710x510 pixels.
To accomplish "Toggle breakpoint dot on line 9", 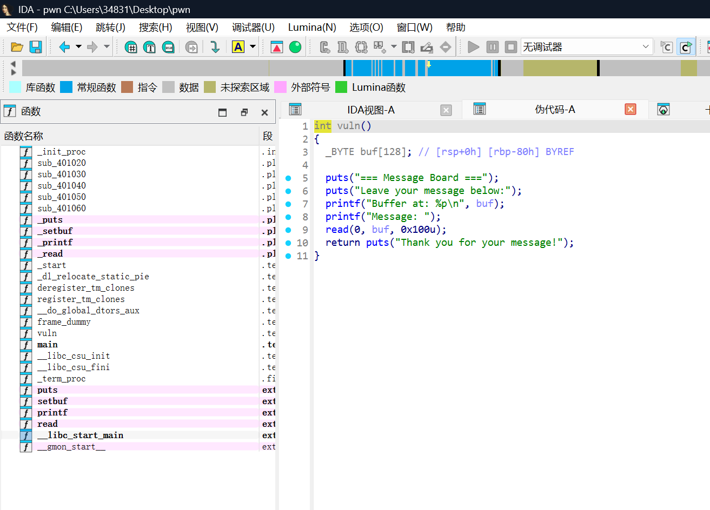I will 288,230.
